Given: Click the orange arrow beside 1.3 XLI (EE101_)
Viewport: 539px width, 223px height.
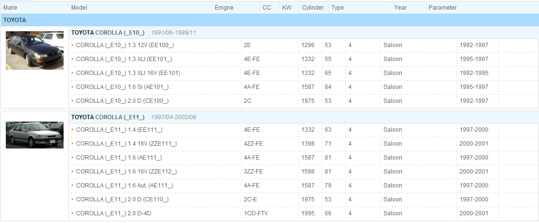Looking at the screenshot, I should (73, 59).
